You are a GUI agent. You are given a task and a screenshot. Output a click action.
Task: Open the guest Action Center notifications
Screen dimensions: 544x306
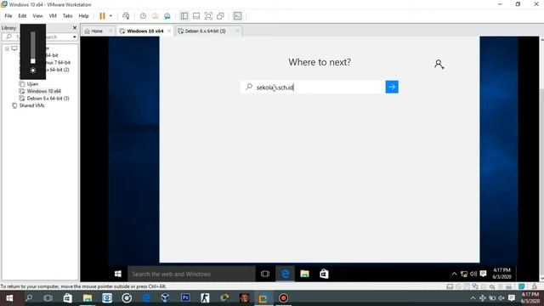(x=483, y=274)
